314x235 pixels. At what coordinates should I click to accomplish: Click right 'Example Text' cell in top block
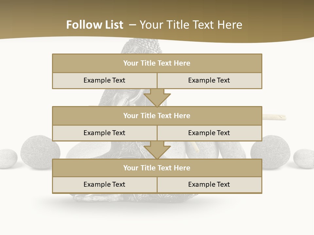pos(209,80)
